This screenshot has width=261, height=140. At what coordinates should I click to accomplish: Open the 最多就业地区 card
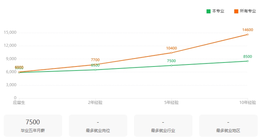[x=228, y=126]
